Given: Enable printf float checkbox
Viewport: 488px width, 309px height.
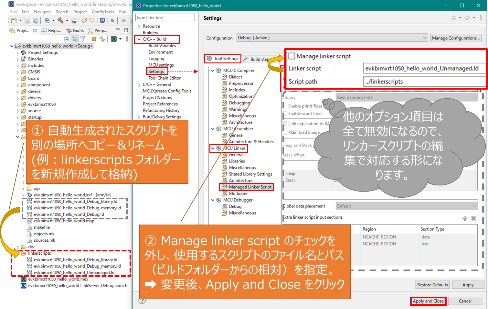Looking at the screenshot, I should [x=285, y=106].
